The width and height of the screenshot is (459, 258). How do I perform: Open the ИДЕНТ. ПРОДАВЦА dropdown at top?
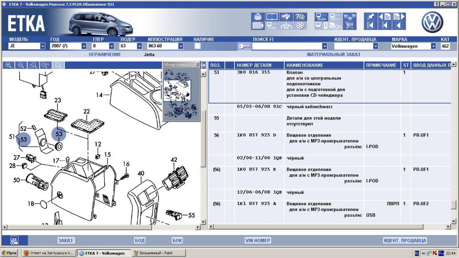375,46
